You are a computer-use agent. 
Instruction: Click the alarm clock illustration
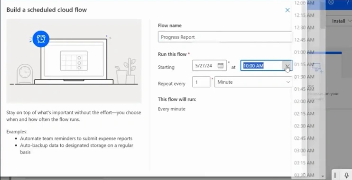(x=41, y=39)
